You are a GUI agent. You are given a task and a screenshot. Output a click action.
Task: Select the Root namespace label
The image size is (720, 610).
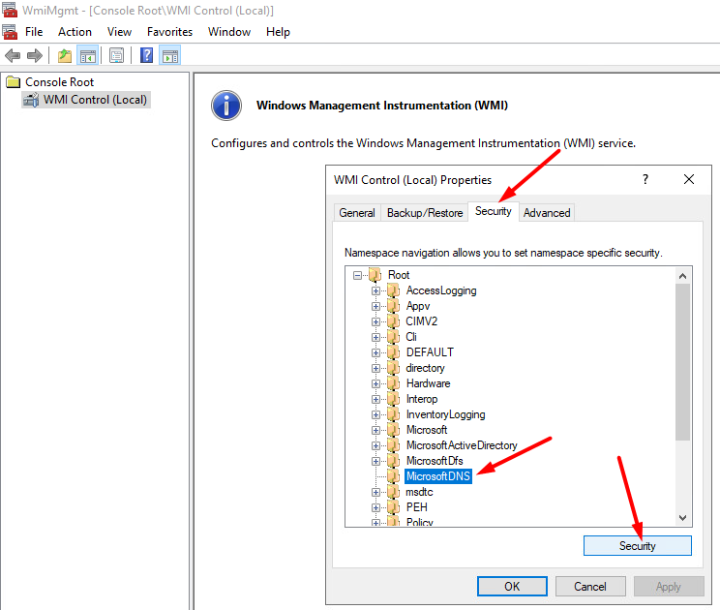point(399,275)
